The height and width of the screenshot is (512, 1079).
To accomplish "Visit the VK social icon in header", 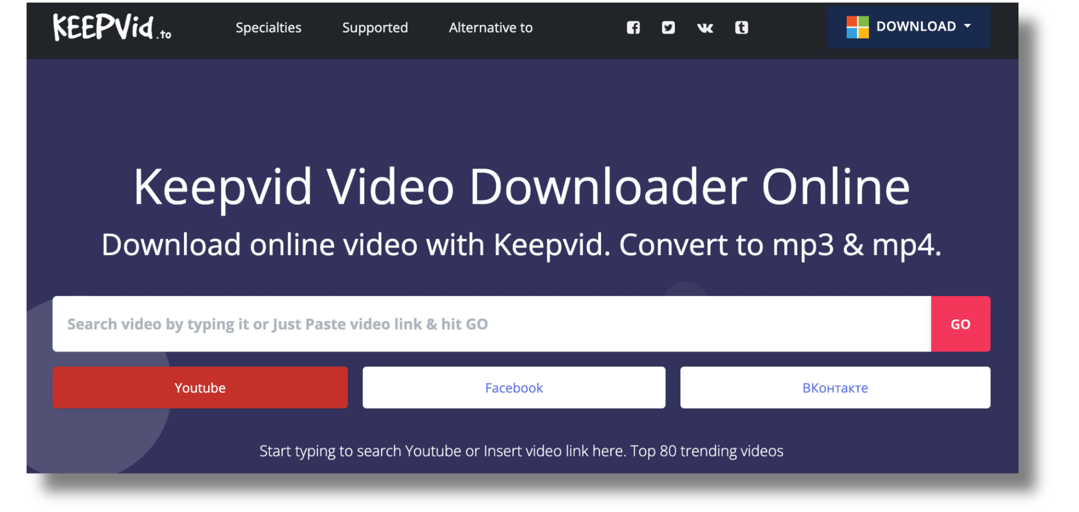I will pyautogui.click(x=705, y=28).
